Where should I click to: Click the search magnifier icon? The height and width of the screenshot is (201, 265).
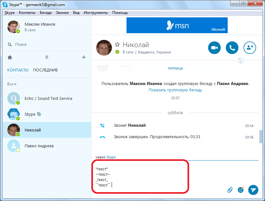[10, 45]
